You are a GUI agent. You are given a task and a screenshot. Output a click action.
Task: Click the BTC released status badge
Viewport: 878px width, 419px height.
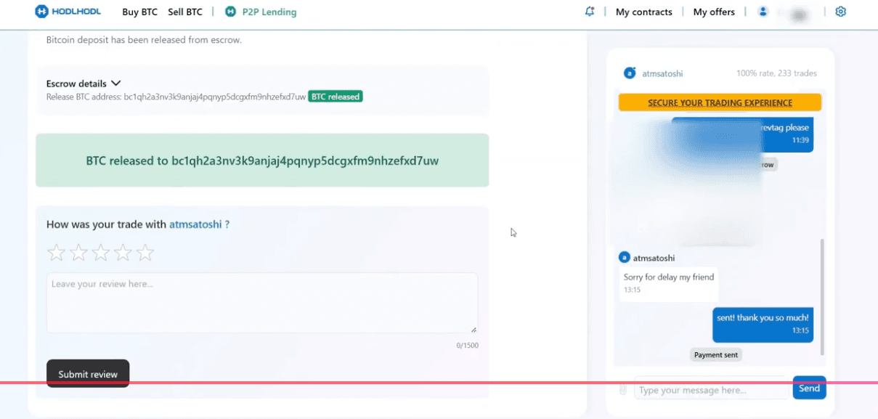click(336, 97)
